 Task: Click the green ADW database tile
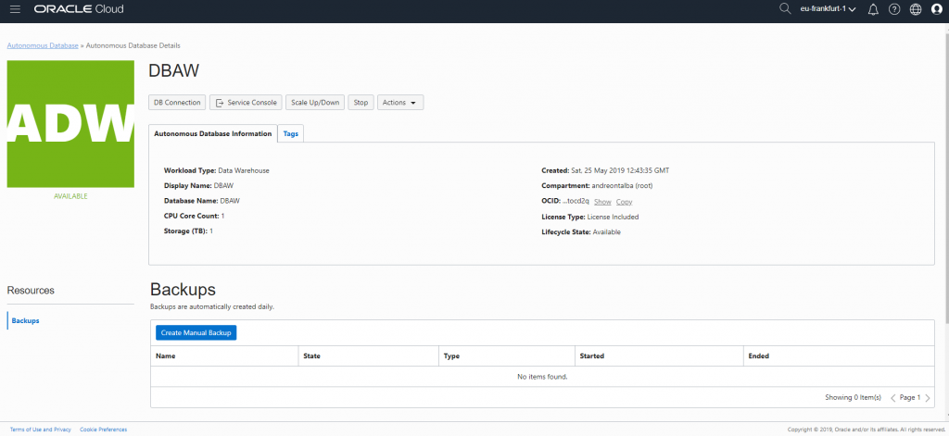click(70, 124)
